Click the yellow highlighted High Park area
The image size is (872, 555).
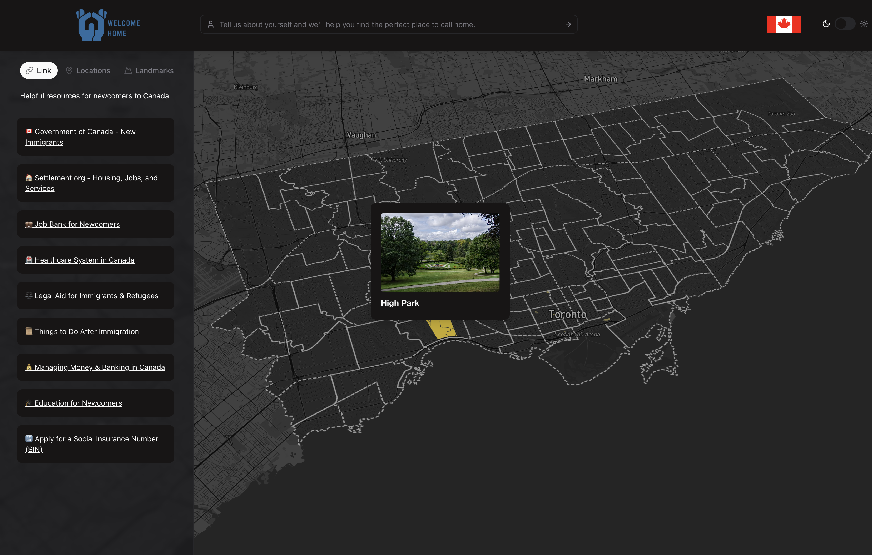tap(442, 329)
